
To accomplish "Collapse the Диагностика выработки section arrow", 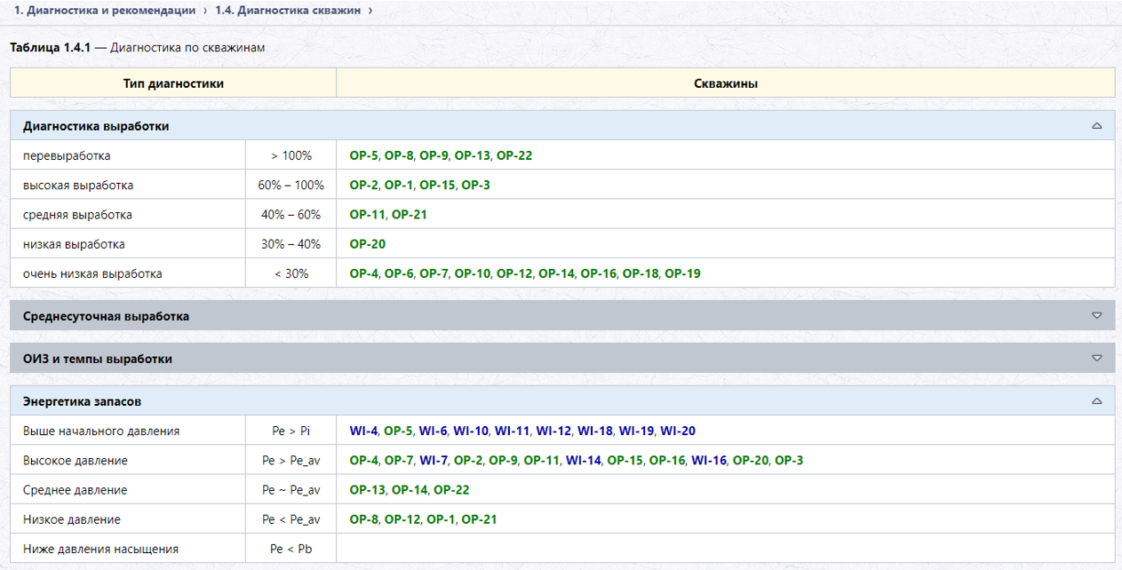I will [1097, 126].
